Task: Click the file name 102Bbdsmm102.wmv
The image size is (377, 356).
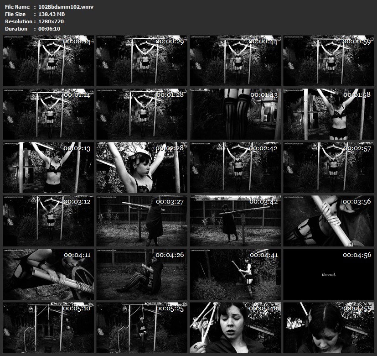Action: coord(66,7)
